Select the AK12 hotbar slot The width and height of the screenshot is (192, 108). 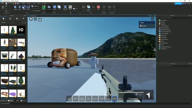69,99
